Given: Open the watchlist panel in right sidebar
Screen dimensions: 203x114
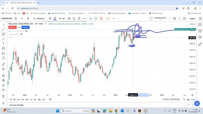Looking at the screenshot, I should 200,25.
